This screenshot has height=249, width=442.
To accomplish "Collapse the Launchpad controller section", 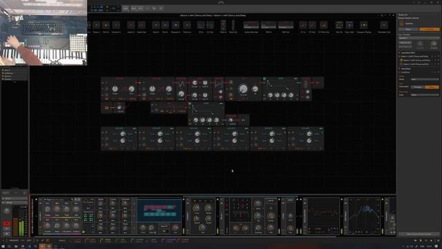I will tap(399, 68).
